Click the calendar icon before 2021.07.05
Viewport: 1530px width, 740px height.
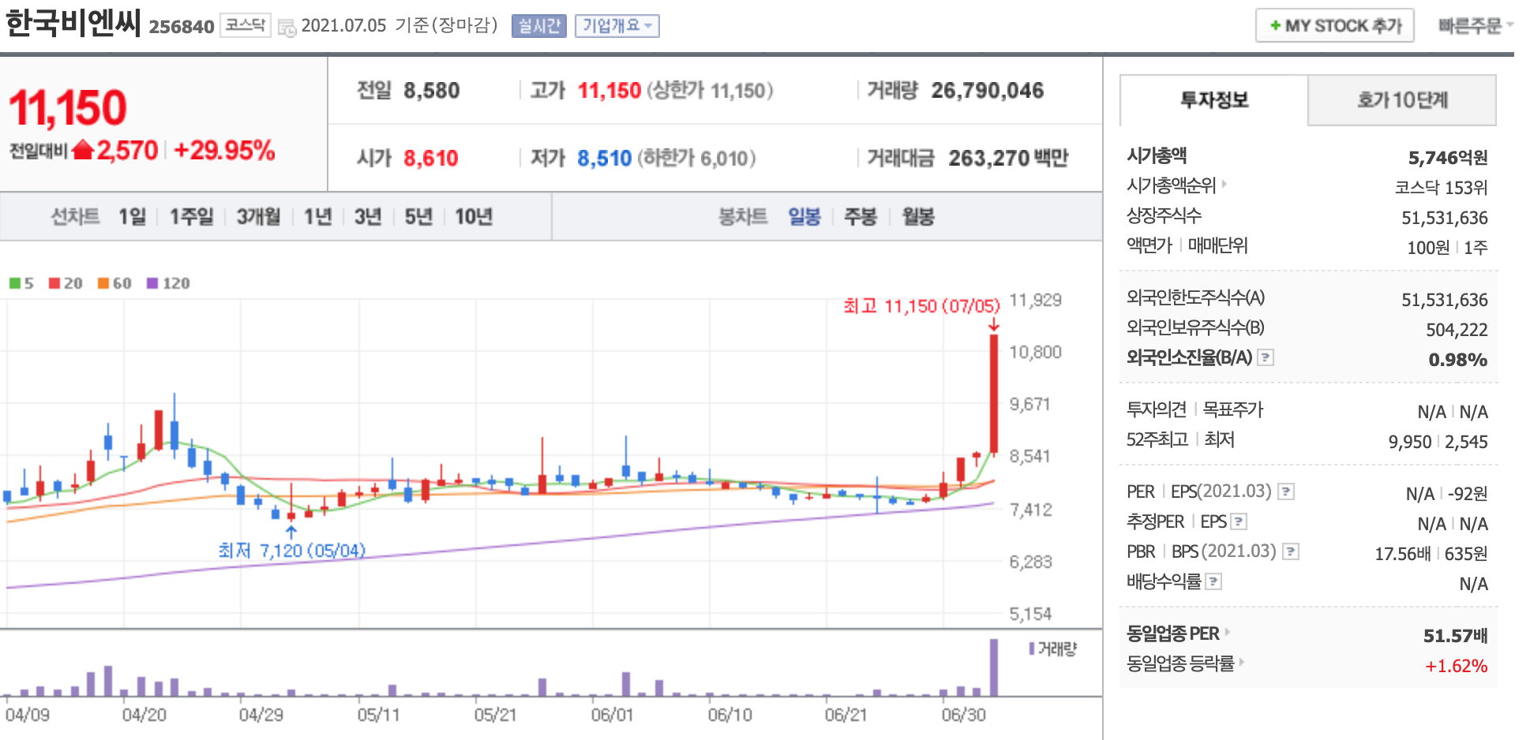(x=287, y=27)
